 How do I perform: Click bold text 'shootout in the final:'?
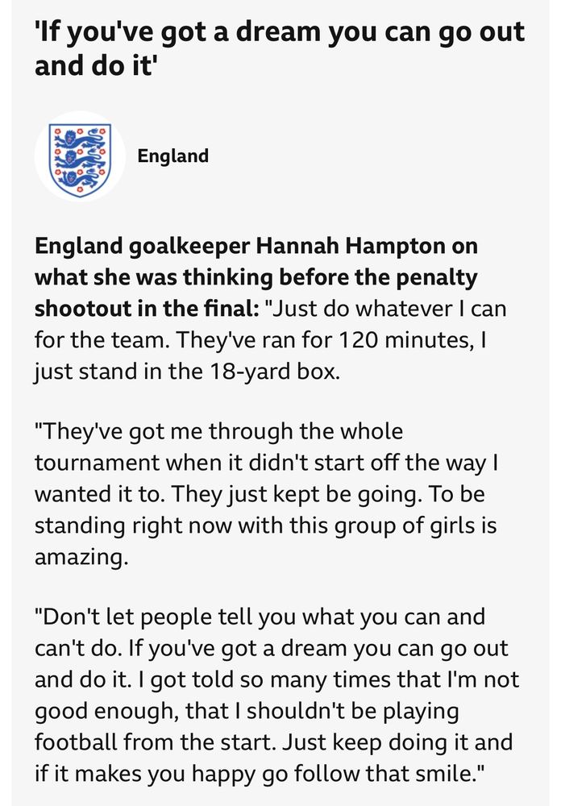(x=147, y=309)
